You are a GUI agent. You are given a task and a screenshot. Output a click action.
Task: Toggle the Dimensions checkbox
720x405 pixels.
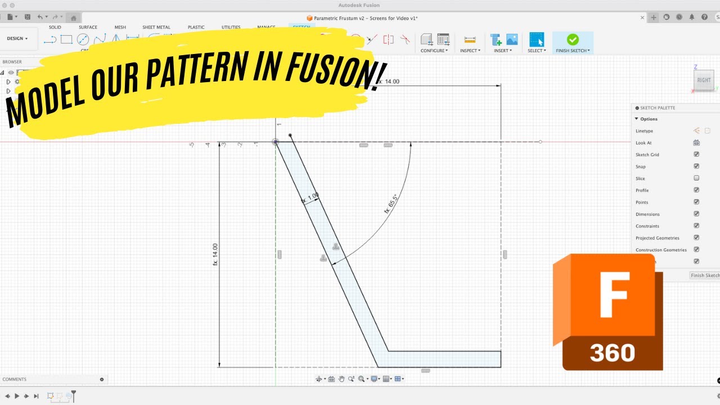coord(696,214)
